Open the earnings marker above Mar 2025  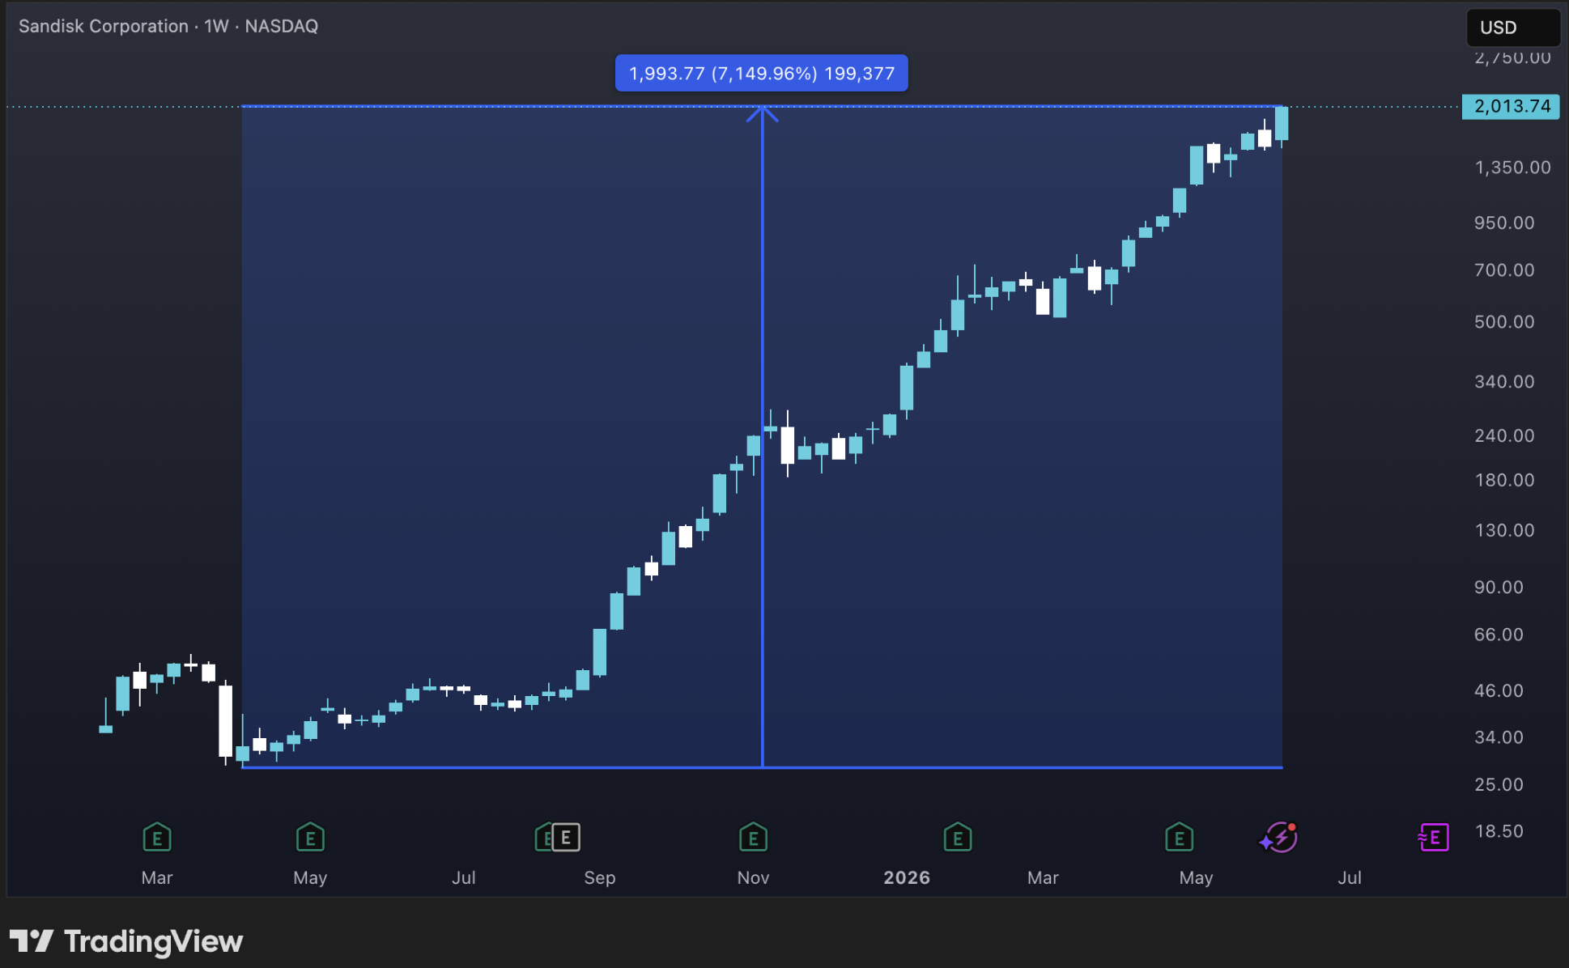click(x=157, y=838)
